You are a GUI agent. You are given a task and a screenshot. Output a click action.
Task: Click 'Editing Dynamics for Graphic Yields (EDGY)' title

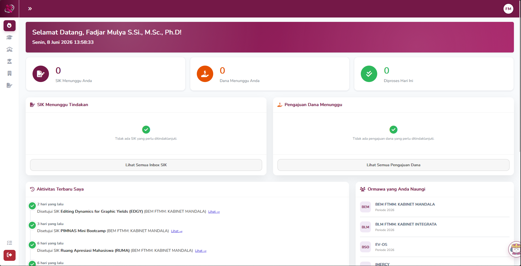(x=102, y=211)
